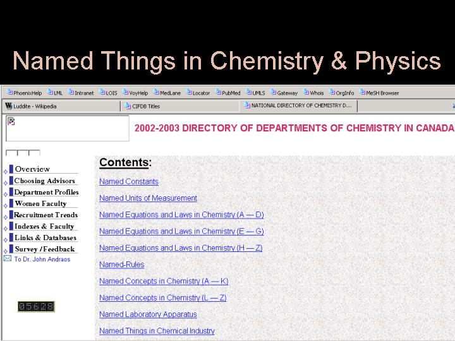Viewport: 455px width, 341px height.
Task: Open the PhoenixHelp bookmark
Action: coord(24,93)
